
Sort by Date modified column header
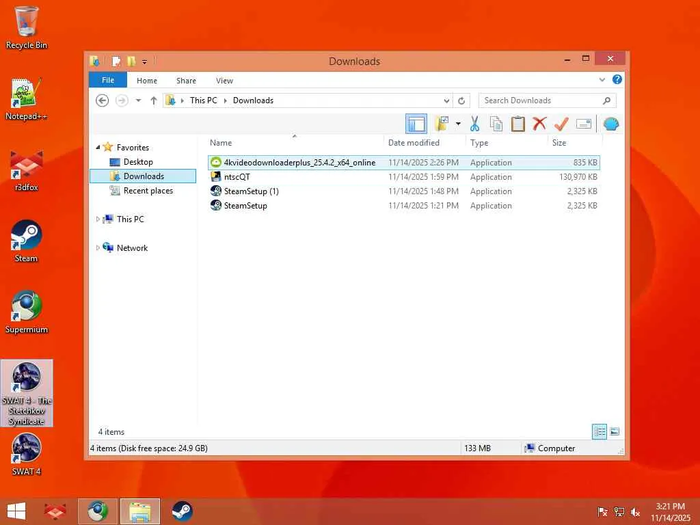[x=424, y=143]
